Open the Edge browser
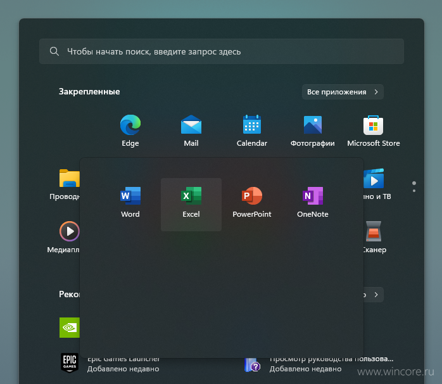 [130, 131]
